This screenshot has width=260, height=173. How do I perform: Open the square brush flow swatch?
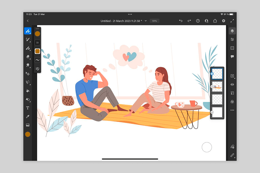(37, 51)
